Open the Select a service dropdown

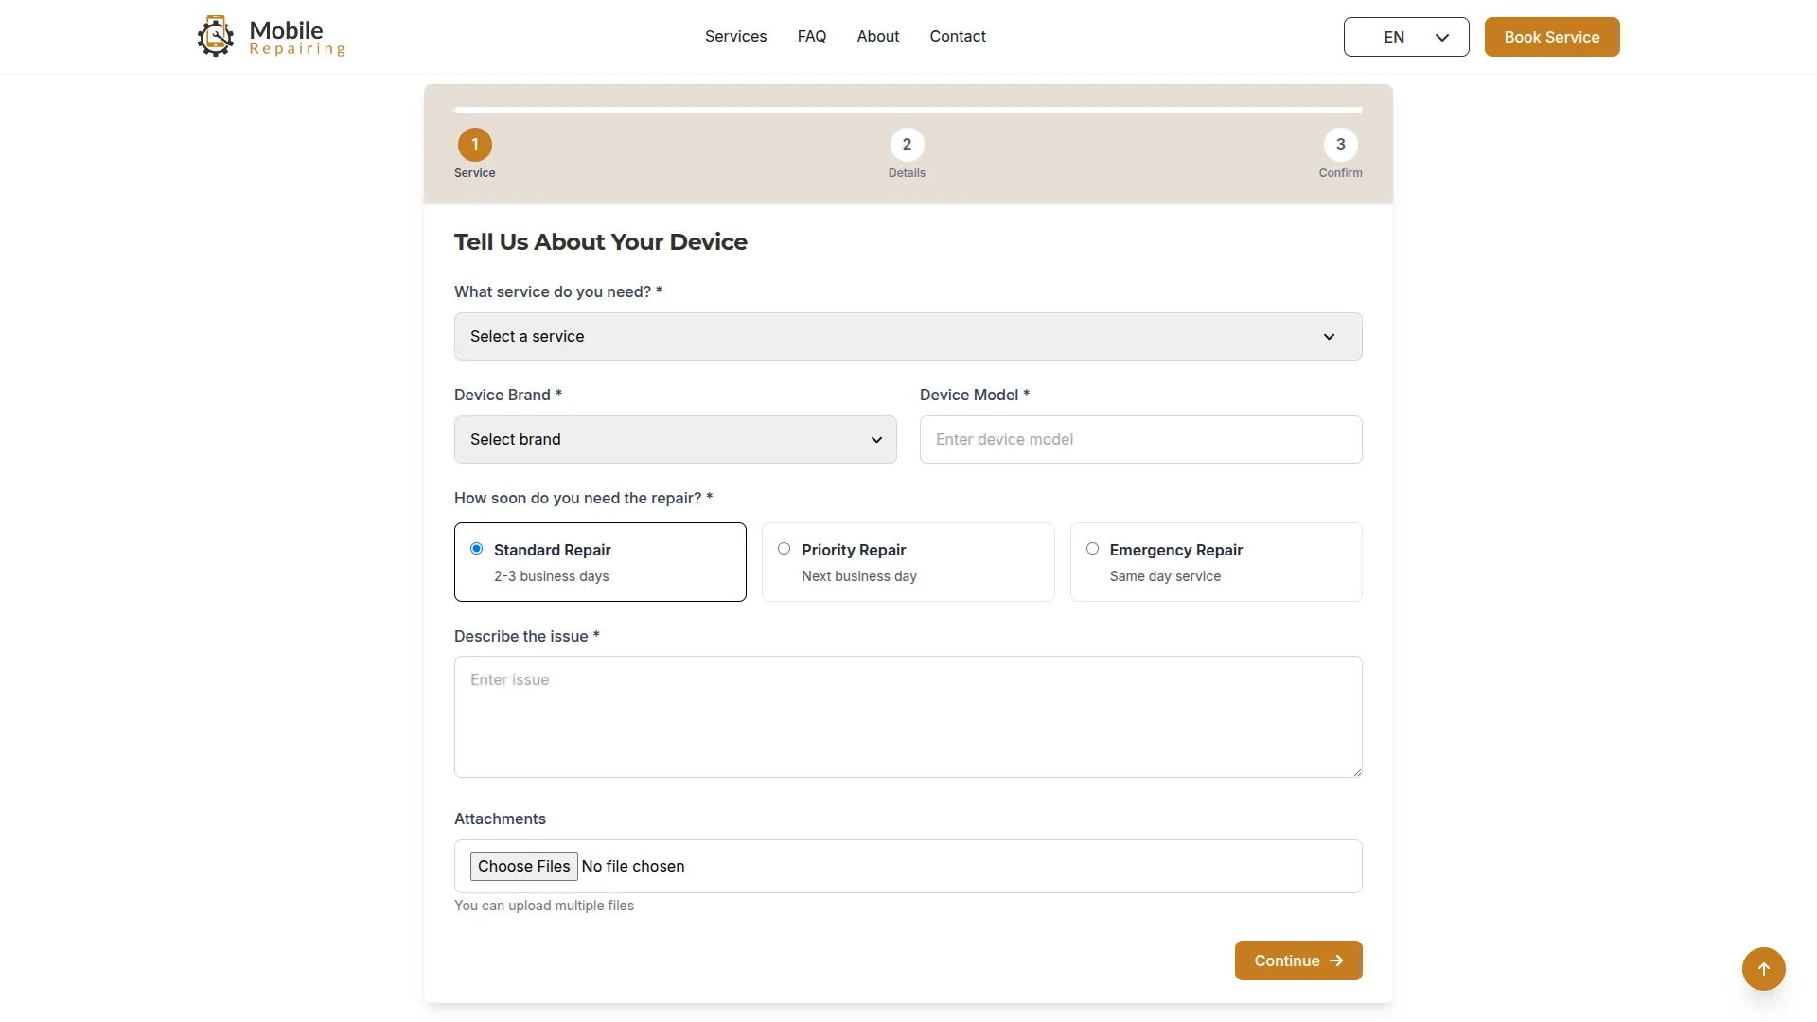(907, 336)
